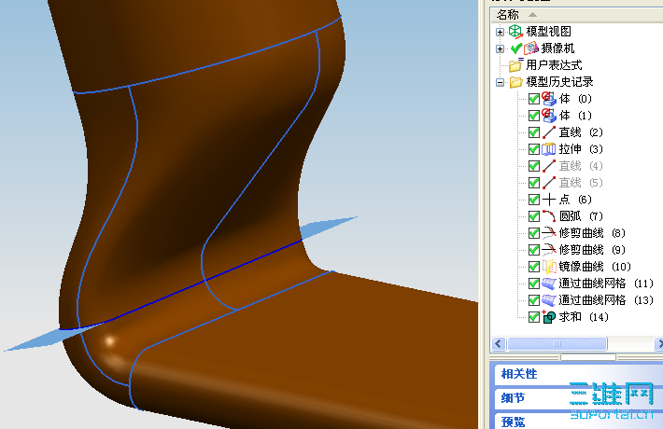Select the 修剪曲线 (8) feature label
Screen dimensions: 663x429
pos(592,233)
